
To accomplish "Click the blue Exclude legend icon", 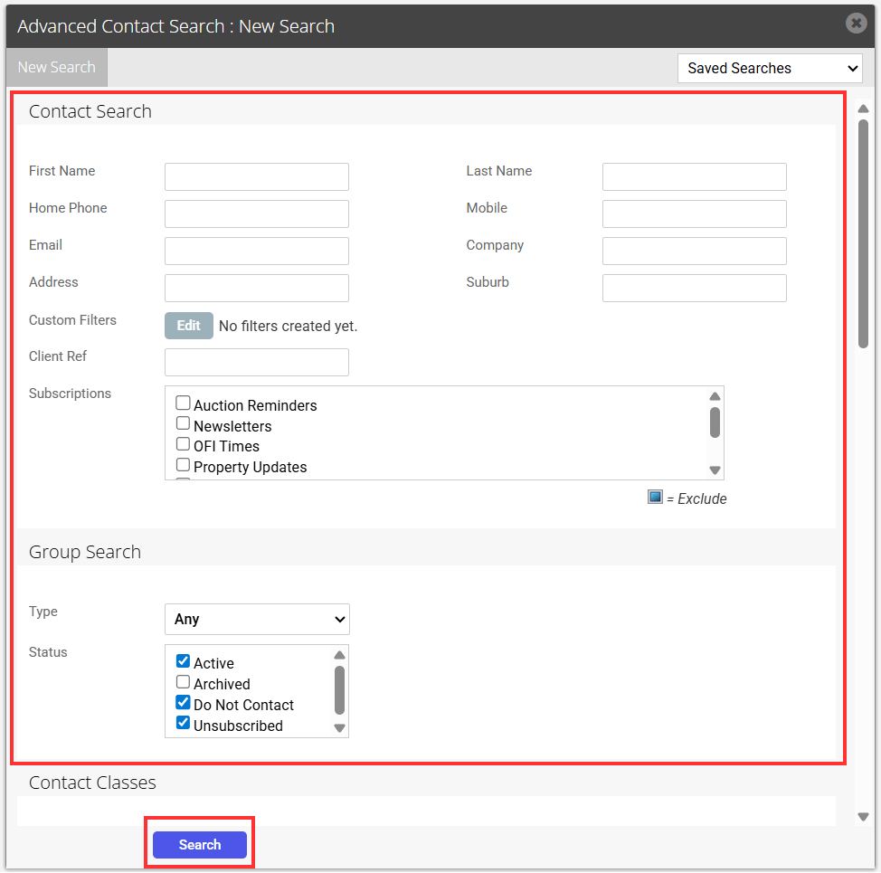I will click(x=655, y=498).
